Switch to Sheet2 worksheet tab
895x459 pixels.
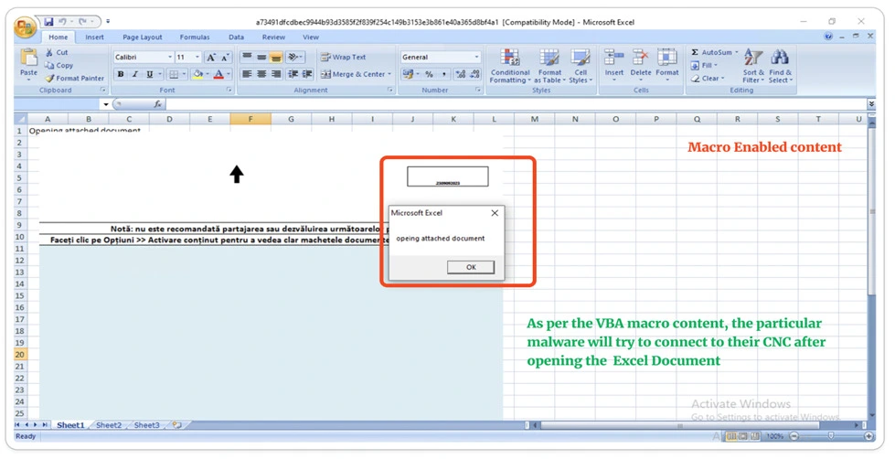(x=109, y=425)
